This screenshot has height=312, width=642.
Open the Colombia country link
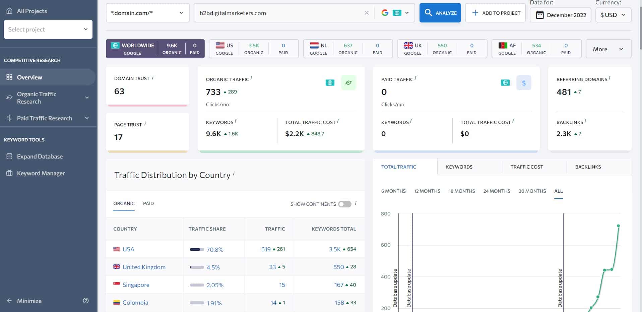pyautogui.click(x=135, y=302)
